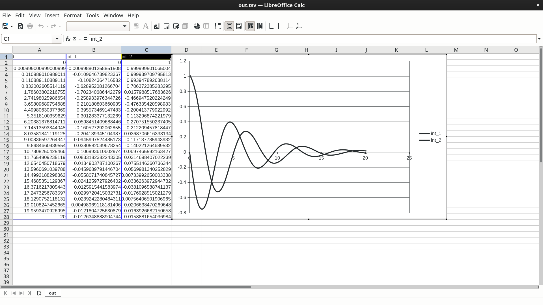Select the 'out' sheet tab

click(52, 293)
